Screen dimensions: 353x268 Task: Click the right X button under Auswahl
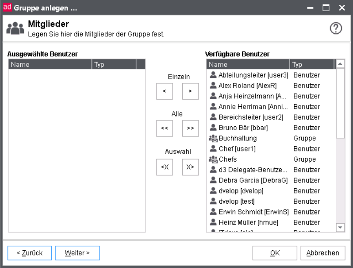tap(190, 167)
